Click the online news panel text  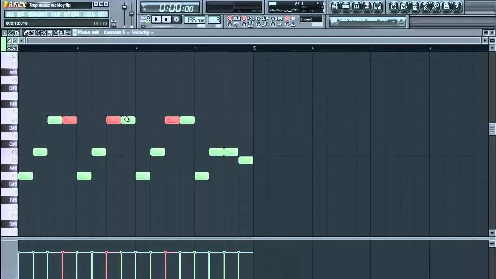[363, 20]
